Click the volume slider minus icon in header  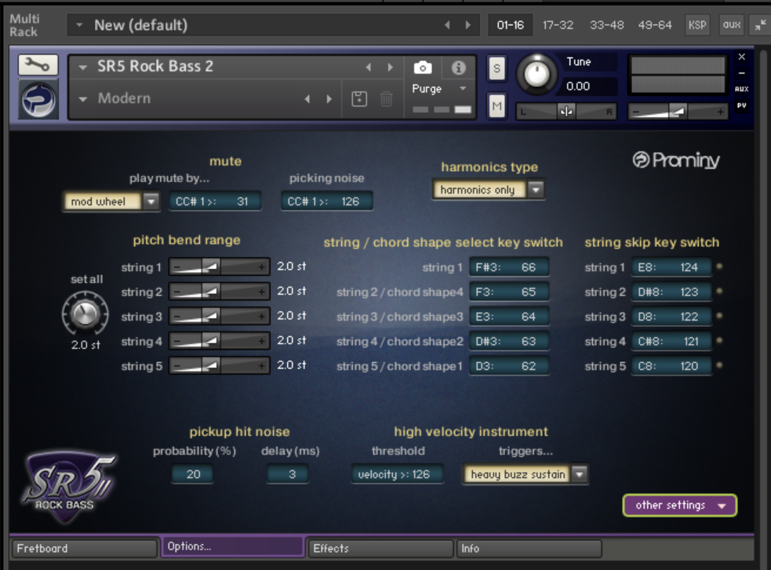point(635,112)
